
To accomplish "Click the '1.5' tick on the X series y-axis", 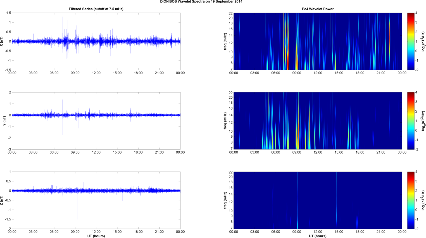I will pos(8,13).
